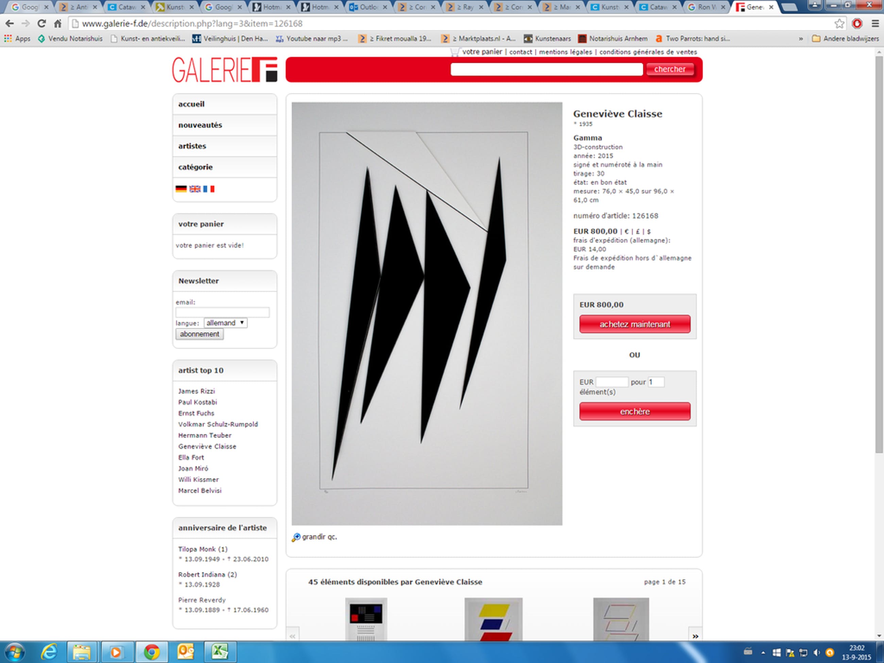Open the langue dropdown showing allemand

point(225,323)
